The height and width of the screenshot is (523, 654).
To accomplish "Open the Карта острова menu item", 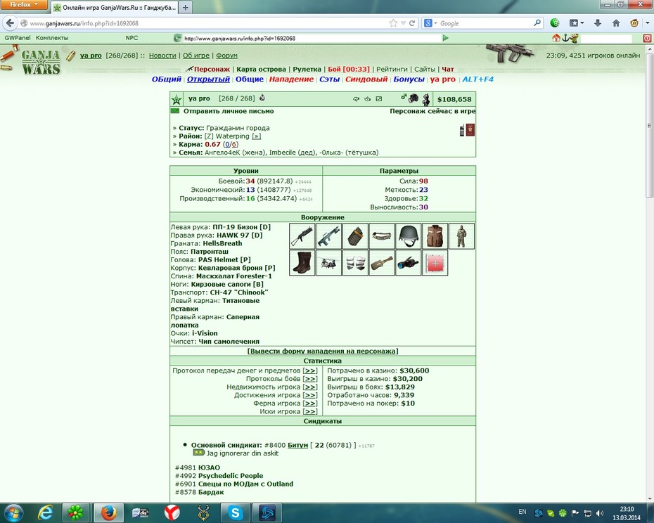I will [x=261, y=69].
